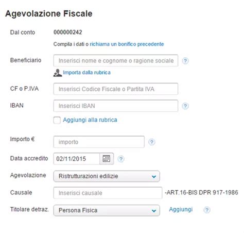The image size is (244, 233).
Task: Click into the CF o P.IVA input field
Action: click(116, 89)
